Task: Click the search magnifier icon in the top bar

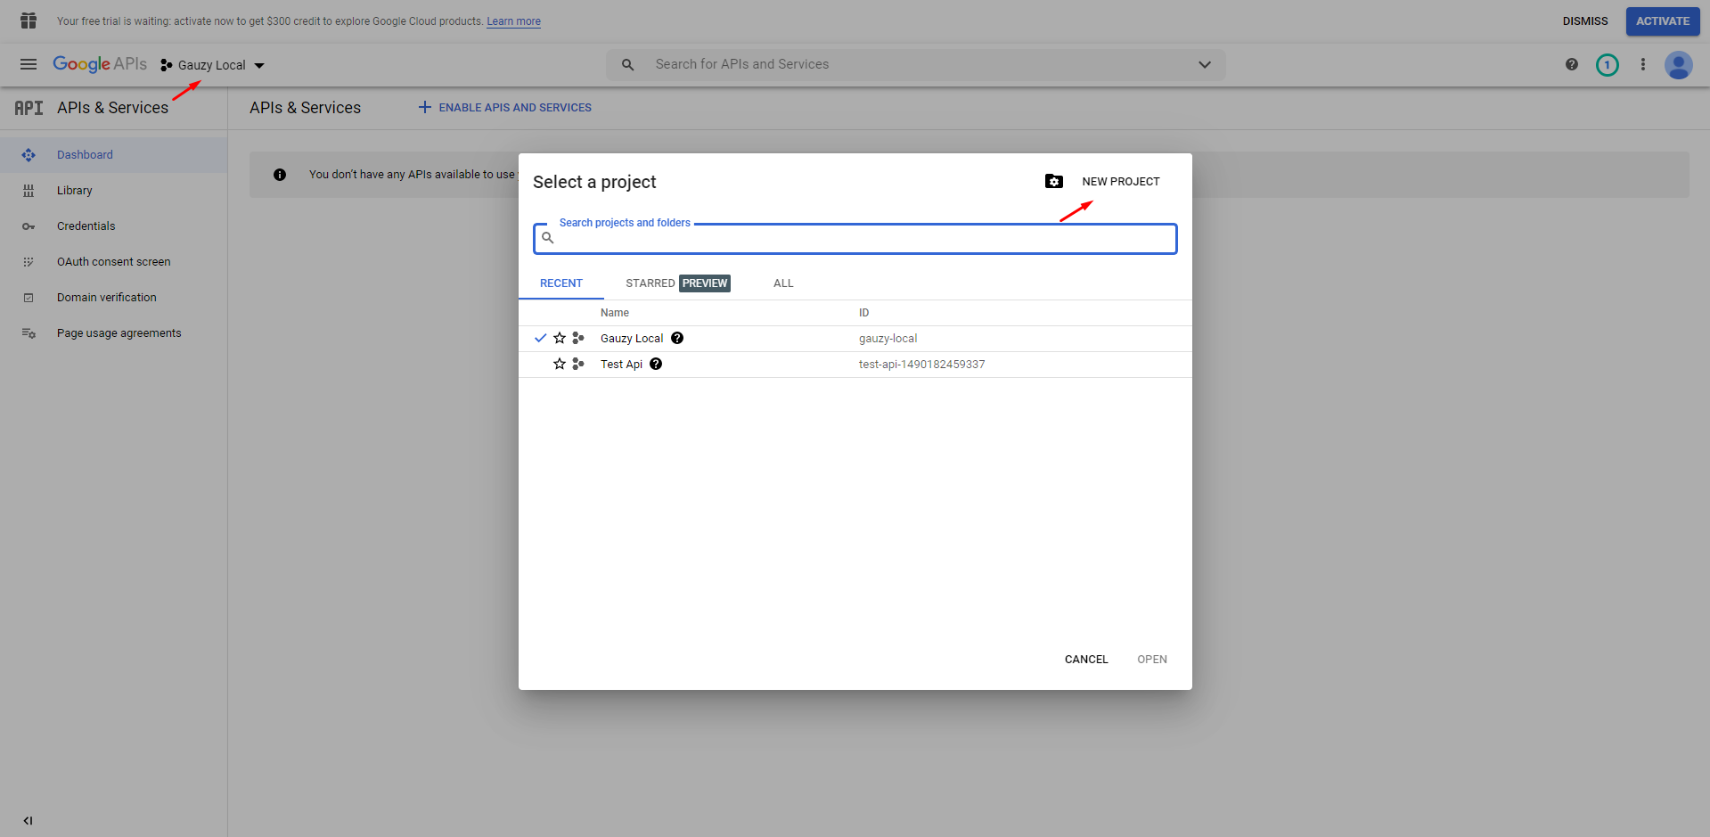Action: click(628, 64)
